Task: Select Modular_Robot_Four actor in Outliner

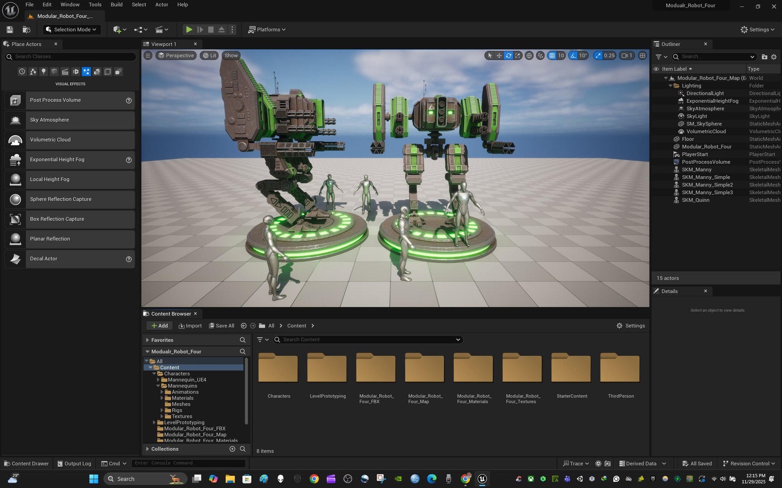Action: coord(706,147)
